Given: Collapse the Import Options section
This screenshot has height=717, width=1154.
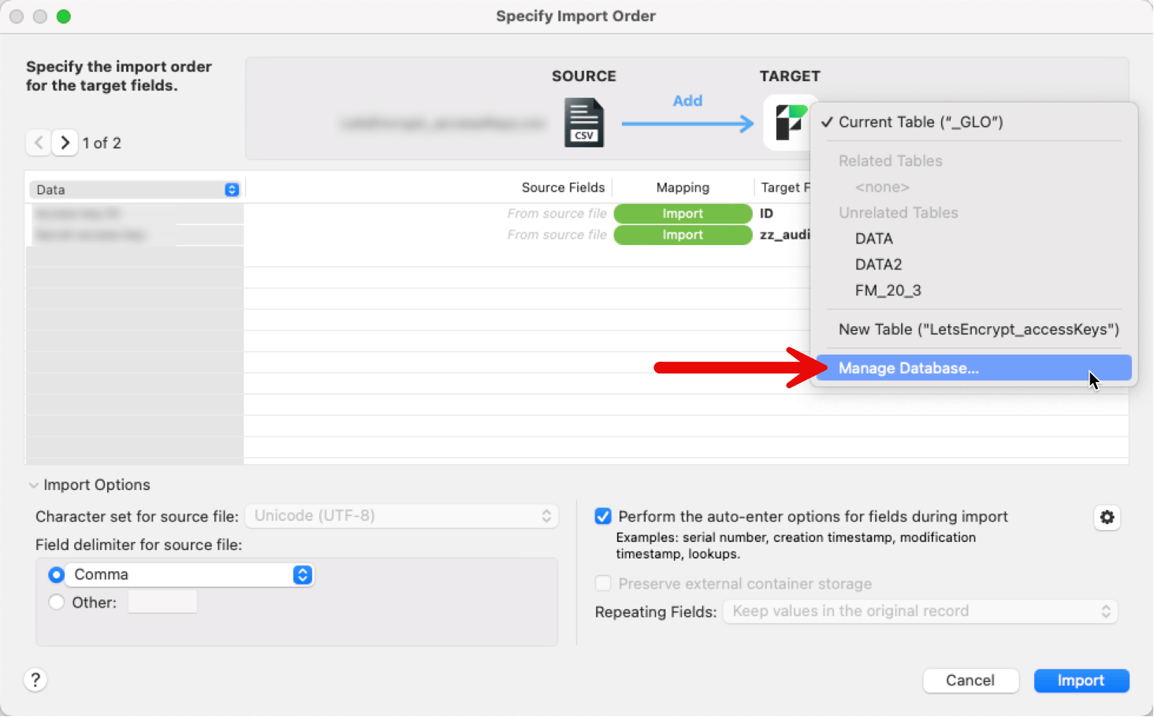Looking at the screenshot, I should click(34, 485).
